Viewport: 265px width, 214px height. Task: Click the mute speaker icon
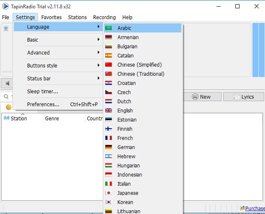[7, 83]
